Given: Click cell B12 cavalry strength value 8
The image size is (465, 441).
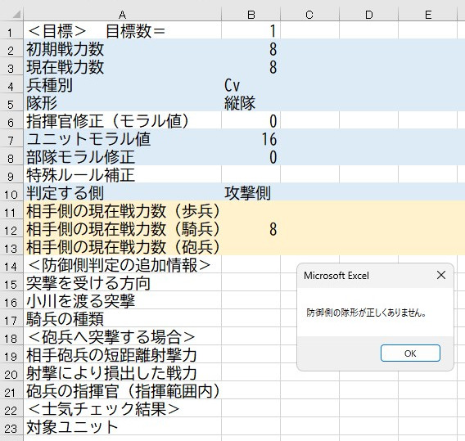Looking at the screenshot, I should (x=251, y=228).
